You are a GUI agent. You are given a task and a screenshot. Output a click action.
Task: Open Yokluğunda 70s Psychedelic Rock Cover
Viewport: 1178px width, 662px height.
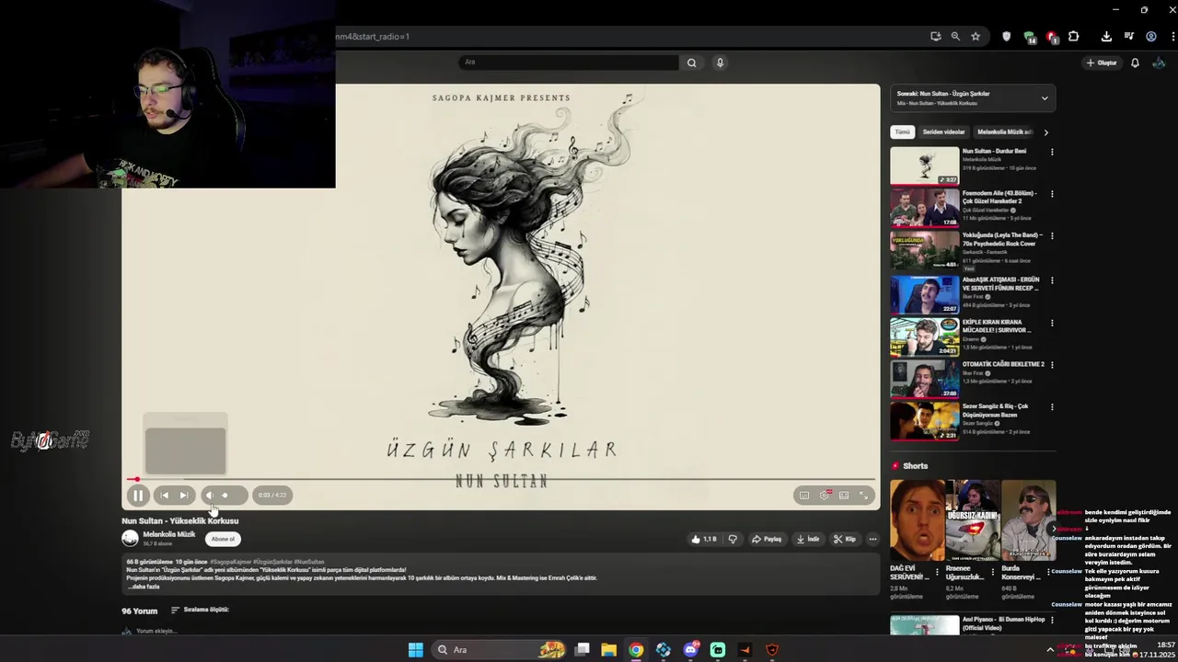924,251
